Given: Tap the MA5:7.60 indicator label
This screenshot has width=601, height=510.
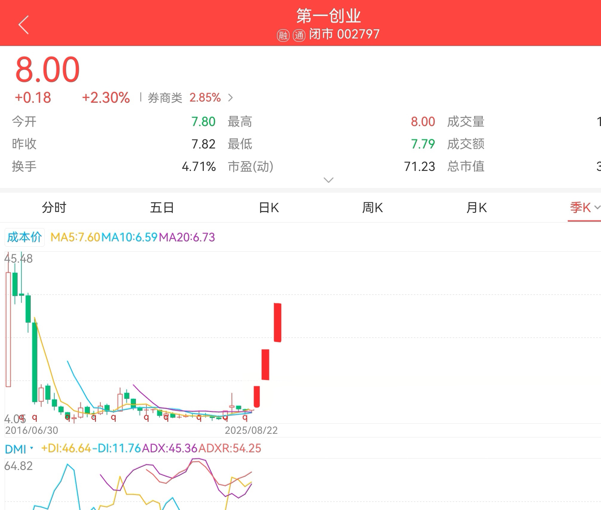Looking at the screenshot, I should point(75,237).
